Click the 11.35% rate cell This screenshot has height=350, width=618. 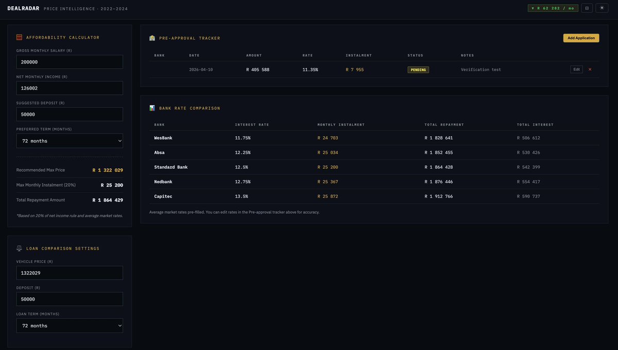(310, 70)
